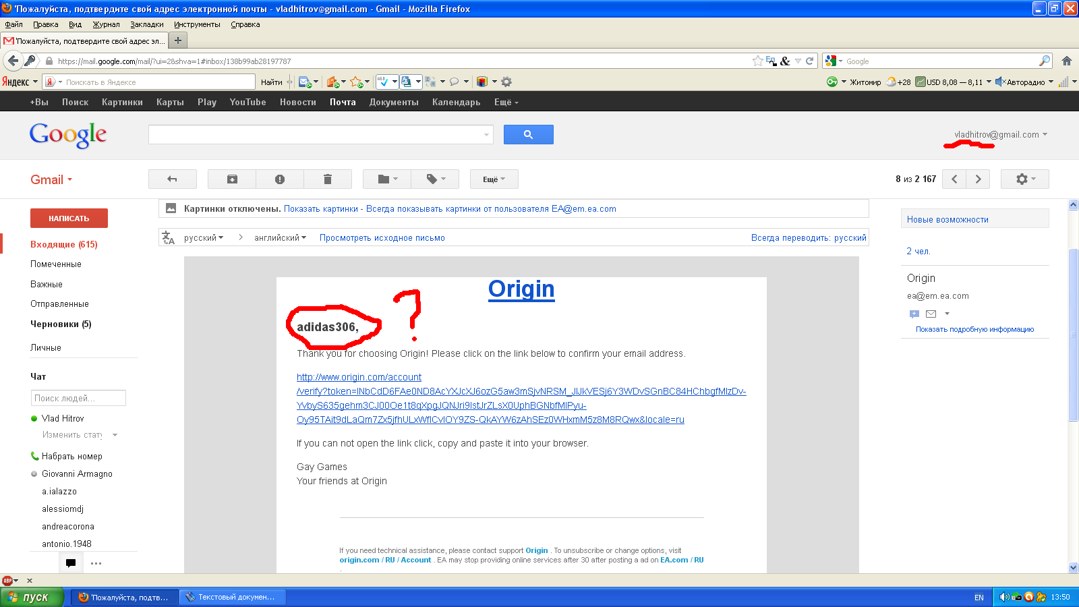The height and width of the screenshot is (607, 1079).
Task: Open the Правка menu
Action: click(x=46, y=24)
